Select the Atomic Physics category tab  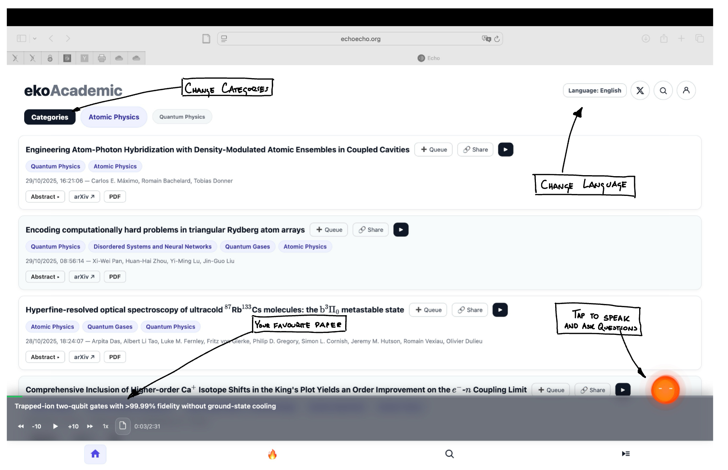pos(114,117)
